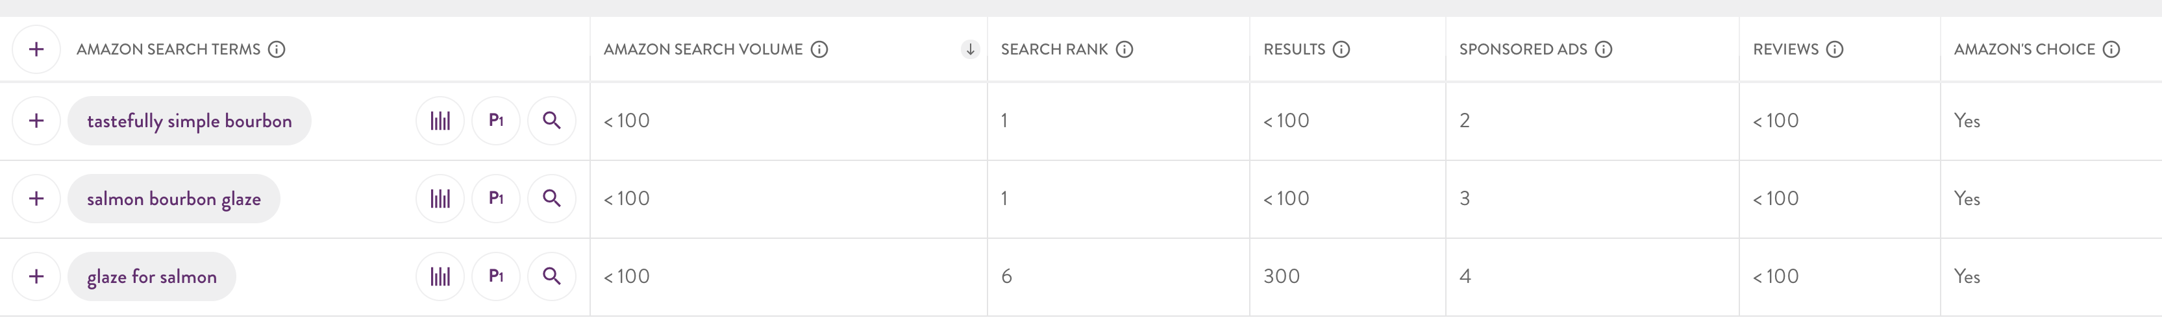
Task: Click P1 icon in glaze for salmon row
Action: pyautogui.click(x=496, y=276)
